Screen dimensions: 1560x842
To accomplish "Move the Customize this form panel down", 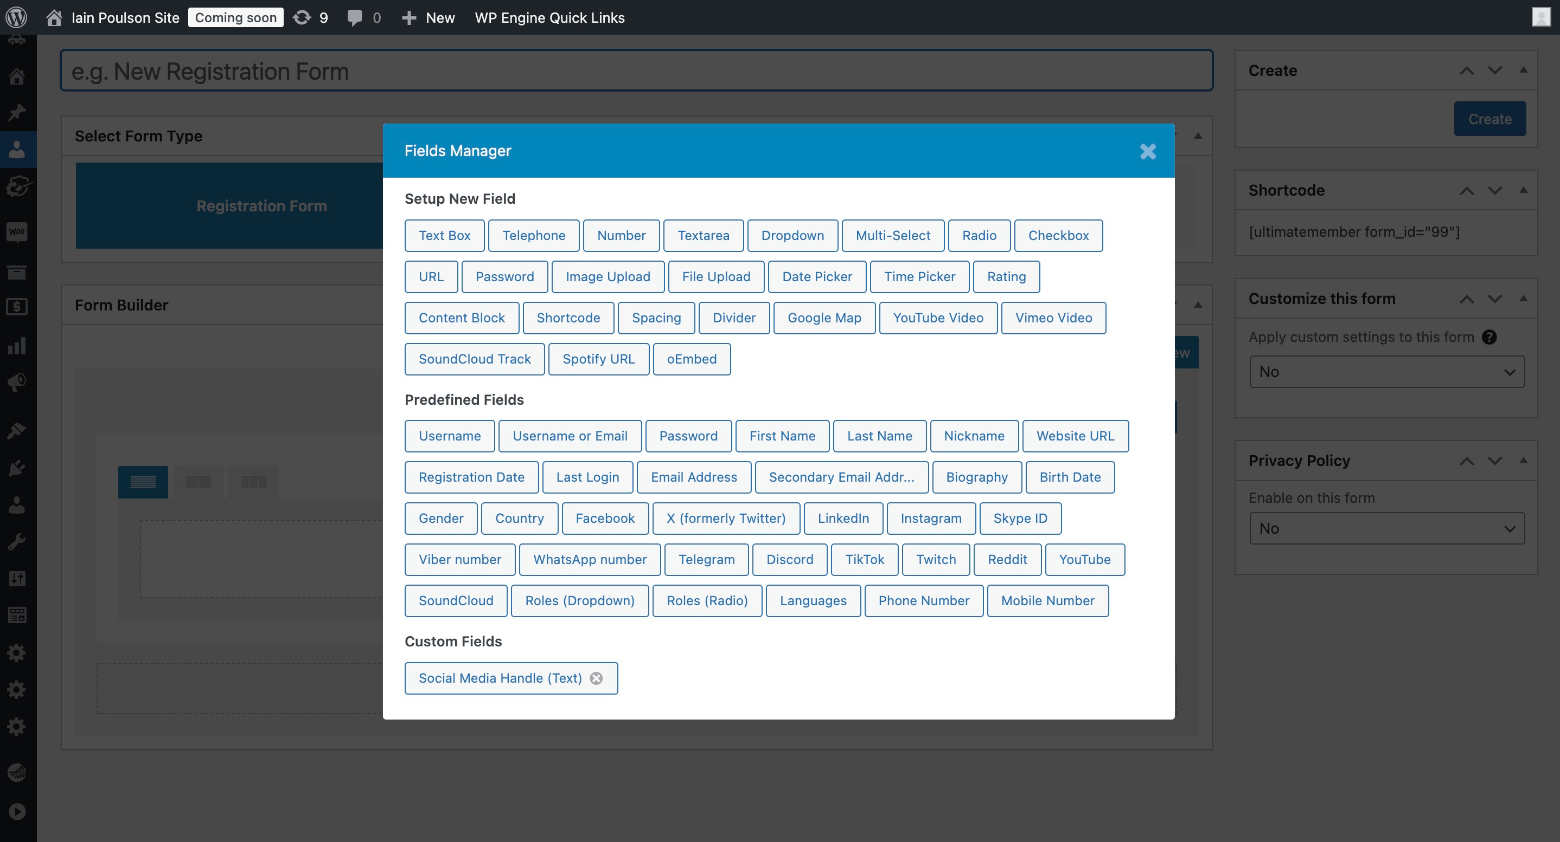I will tap(1494, 299).
